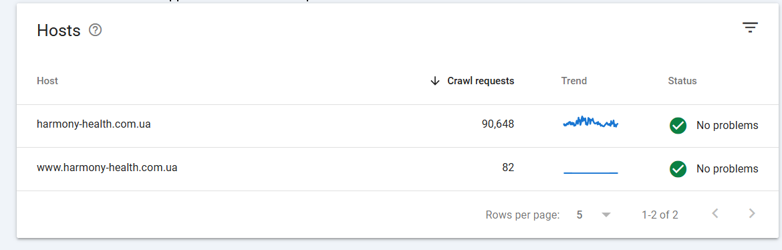This screenshot has width=782, height=250.
Task: Click the Host column header
Action: [x=47, y=81]
